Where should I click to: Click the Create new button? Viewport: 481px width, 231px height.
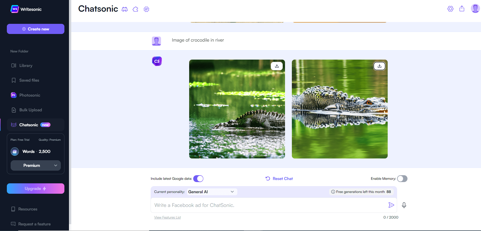click(x=35, y=29)
